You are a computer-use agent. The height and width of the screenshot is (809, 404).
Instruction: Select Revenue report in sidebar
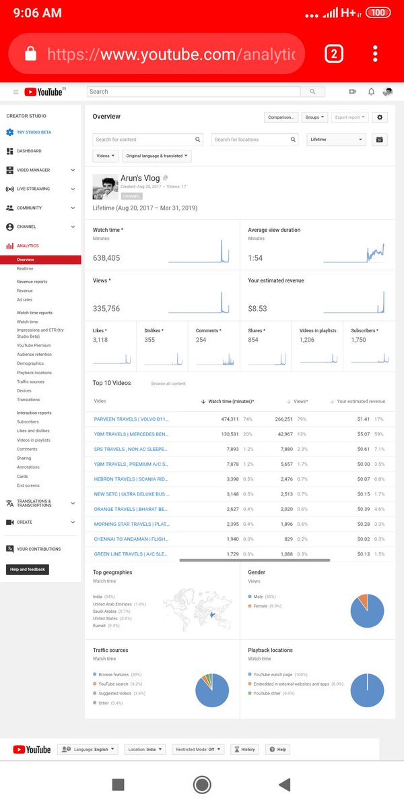click(x=25, y=291)
